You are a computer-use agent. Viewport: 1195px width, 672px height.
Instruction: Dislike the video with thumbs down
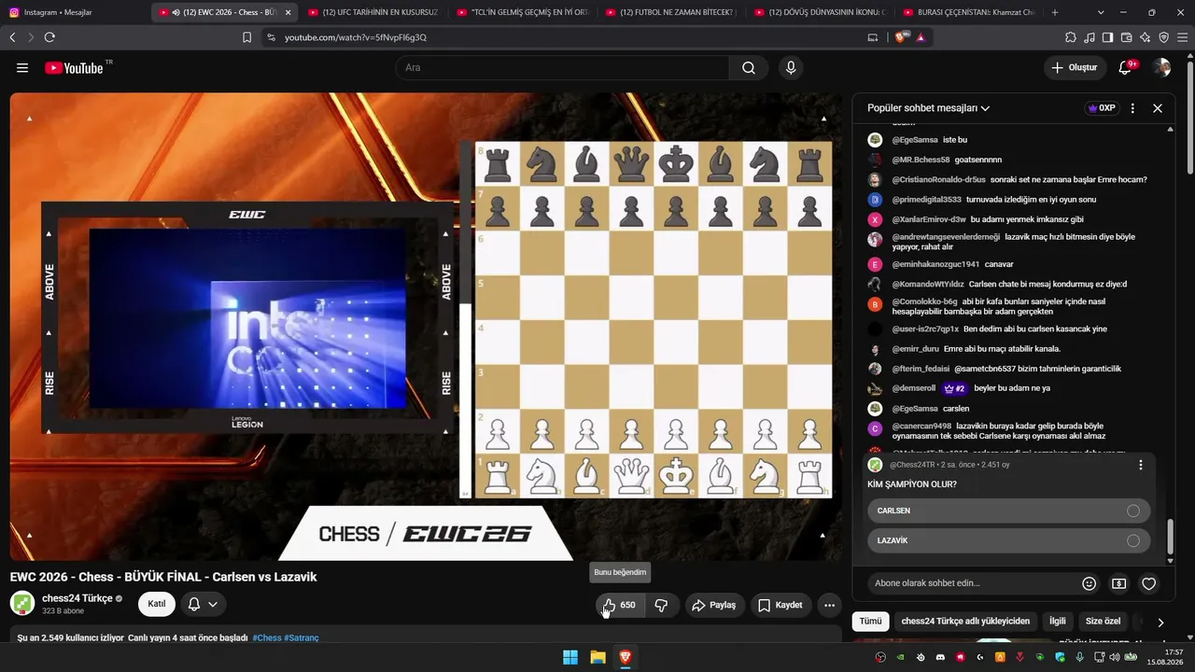click(x=661, y=605)
